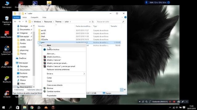Open recorder toolbar dropdown arrow
197x110 pixels.
coord(139,102)
